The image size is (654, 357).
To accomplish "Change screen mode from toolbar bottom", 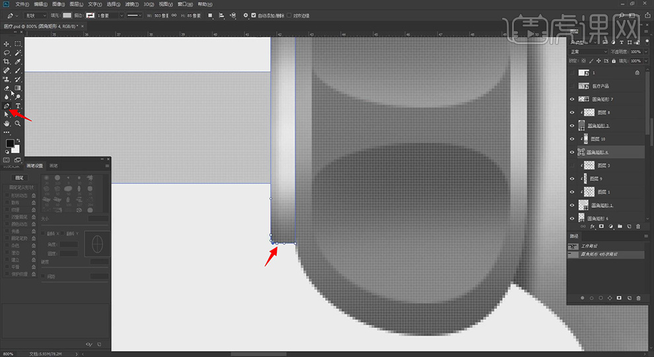I will click(x=18, y=160).
